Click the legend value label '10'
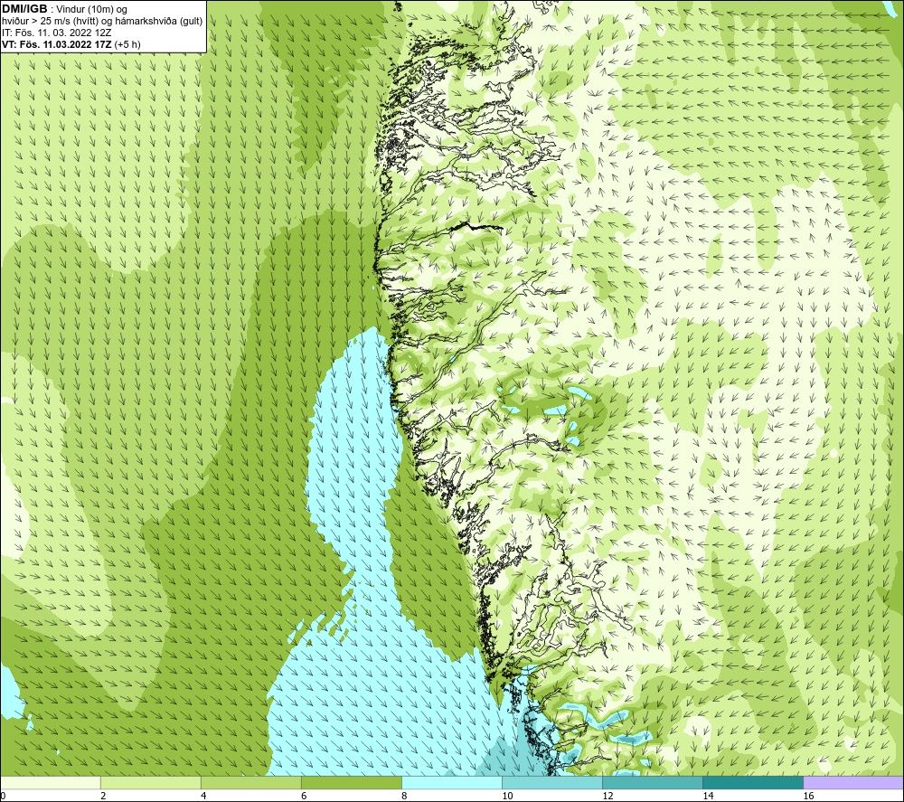The image size is (904, 802). [507, 797]
